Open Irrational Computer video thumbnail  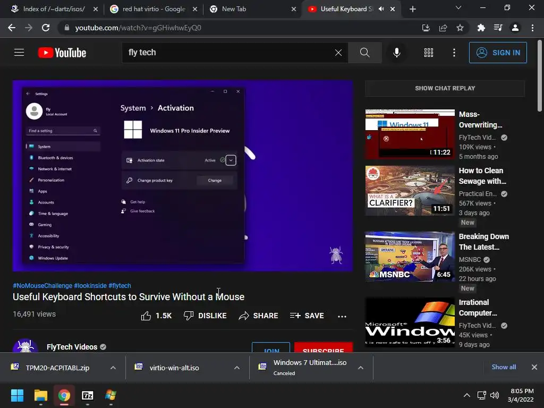(x=410, y=322)
